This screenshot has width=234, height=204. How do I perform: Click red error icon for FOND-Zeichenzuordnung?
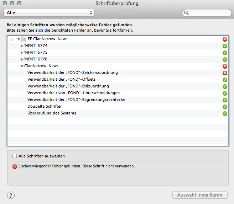(225, 73)
